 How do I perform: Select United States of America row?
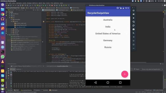pos(108,34)
